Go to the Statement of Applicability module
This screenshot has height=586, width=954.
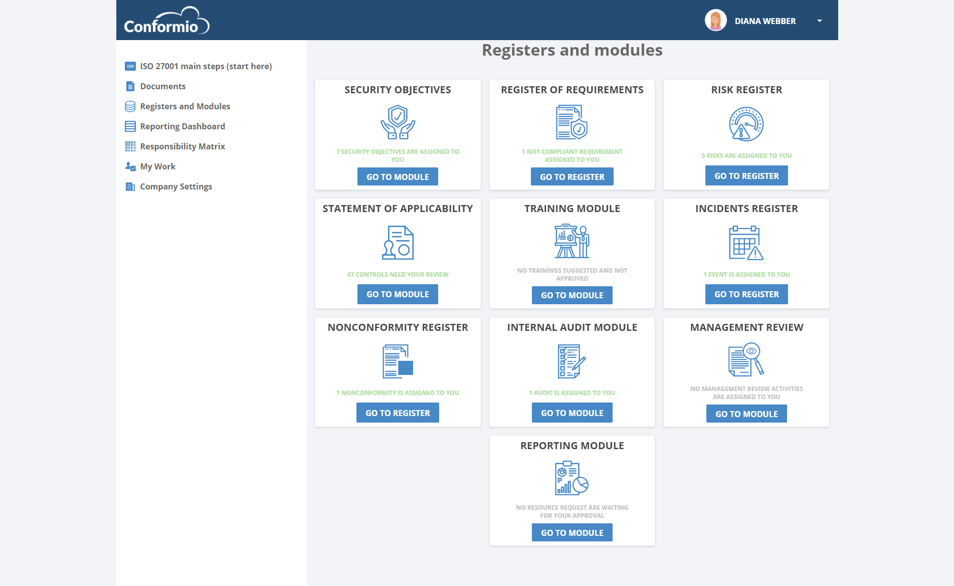(398, 294)
